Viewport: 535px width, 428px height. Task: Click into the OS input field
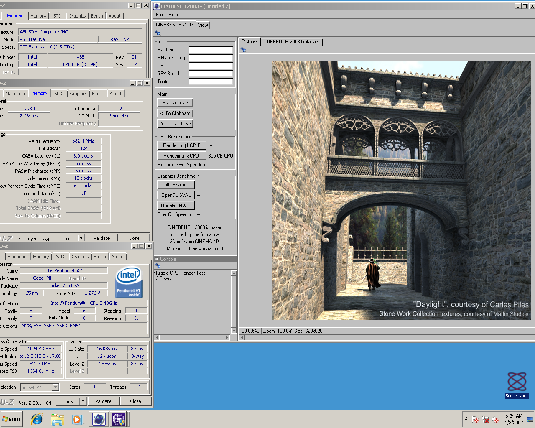point(211,66)
